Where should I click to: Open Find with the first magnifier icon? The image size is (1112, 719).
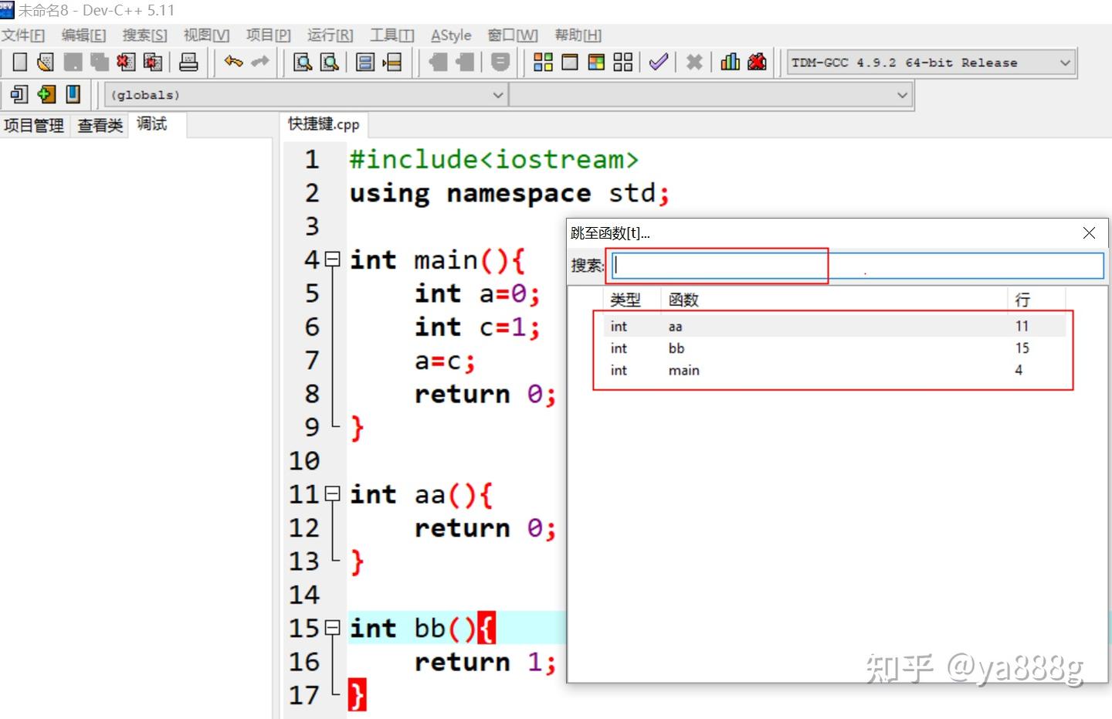click(303, 62)
